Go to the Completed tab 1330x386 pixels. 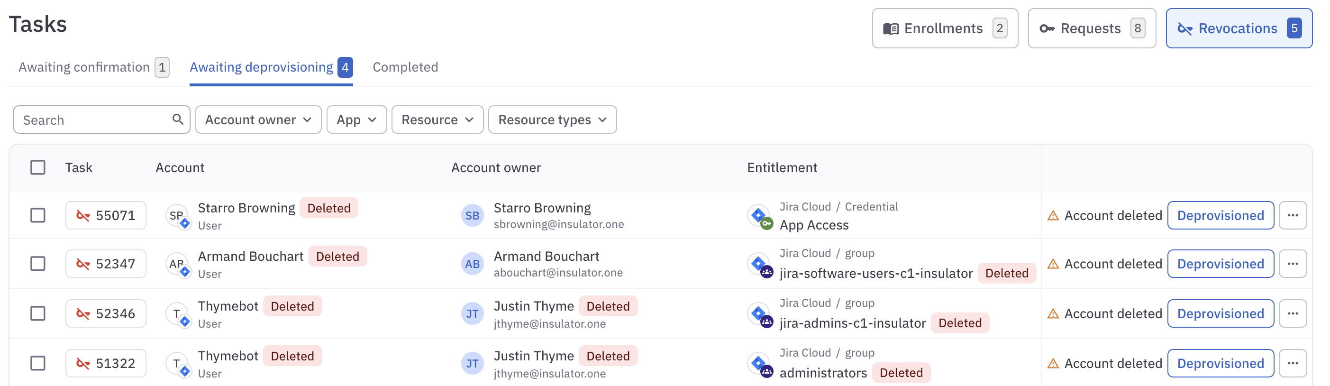point(405,67)
